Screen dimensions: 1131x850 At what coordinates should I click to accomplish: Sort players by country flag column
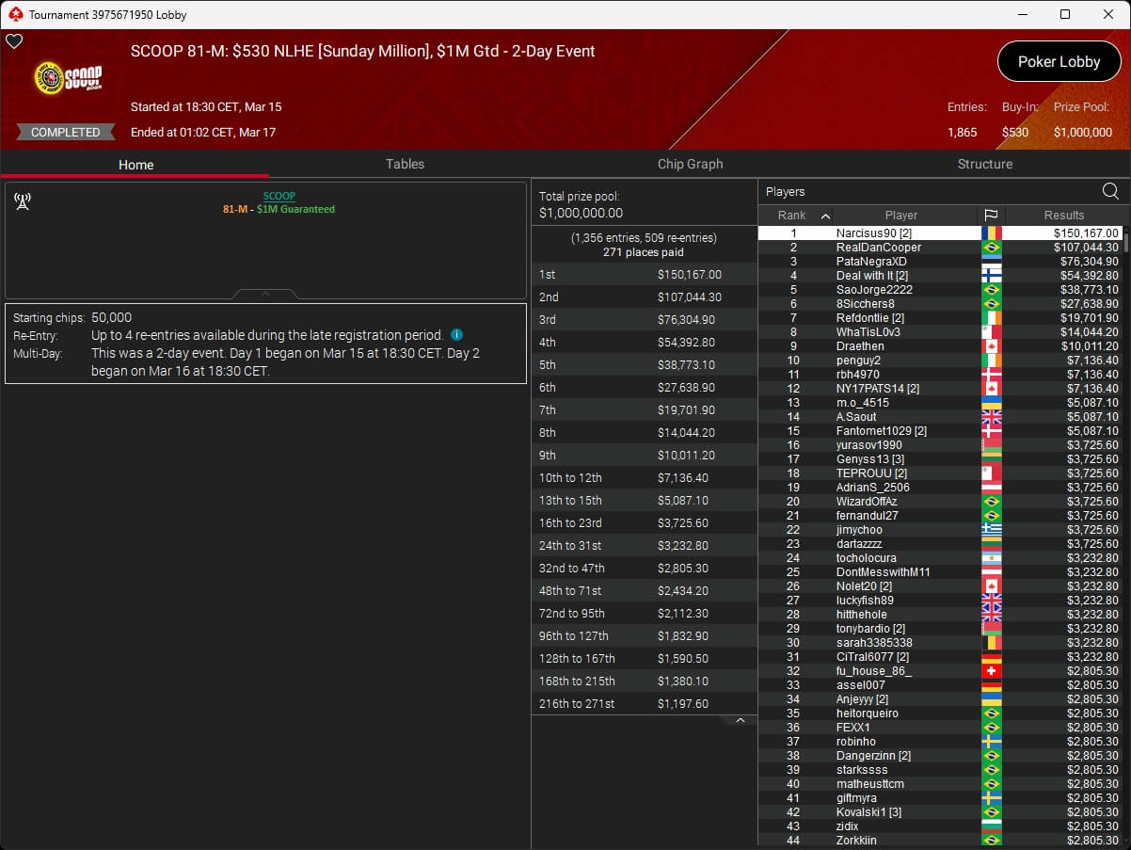pos(991,215)
